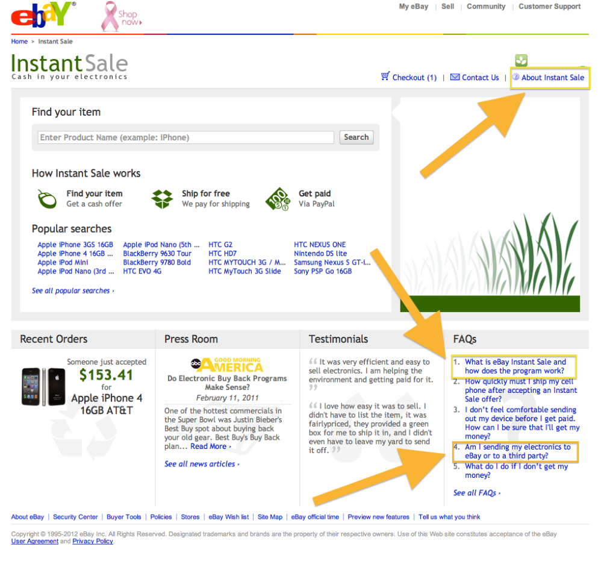Select HTC MYTOUCH 3G / M... link
Screen dimensions: 616x561
pos(247,262)
